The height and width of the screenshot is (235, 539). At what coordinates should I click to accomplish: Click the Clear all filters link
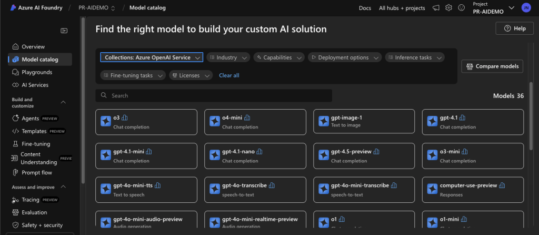point(229,75)
